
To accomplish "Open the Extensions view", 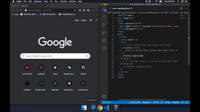I will click(x=104, y=40).
